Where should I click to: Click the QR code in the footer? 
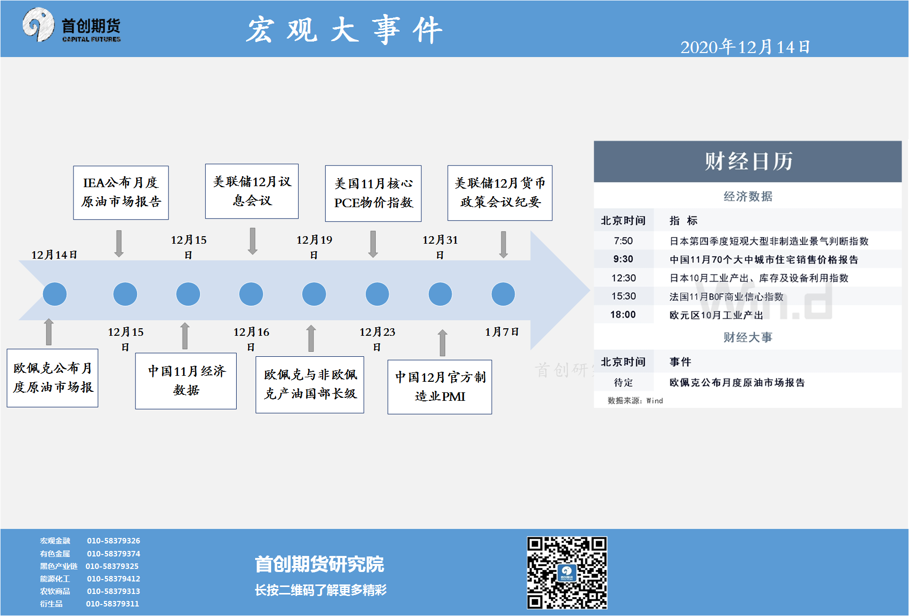coord(566,572)
